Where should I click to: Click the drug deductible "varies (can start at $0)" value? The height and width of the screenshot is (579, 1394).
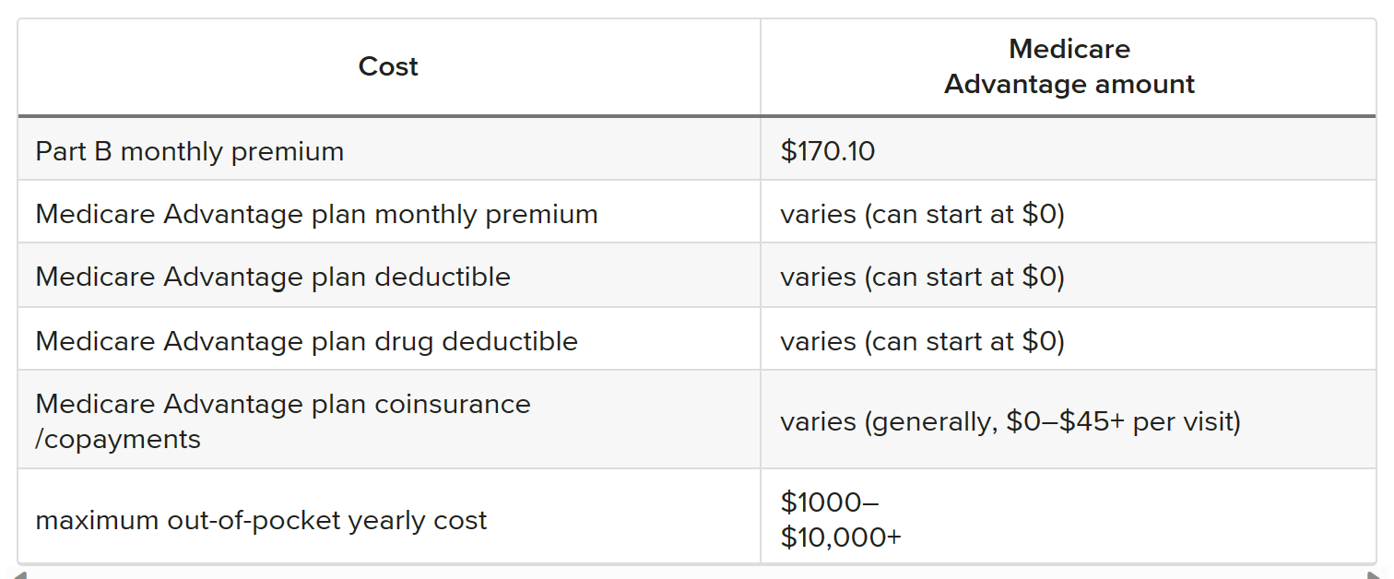pyautogui.click(x=922, y=341)
